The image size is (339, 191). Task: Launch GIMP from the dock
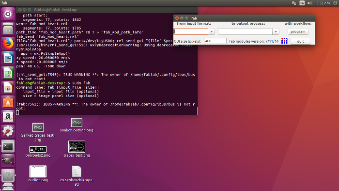pos(8,160)
